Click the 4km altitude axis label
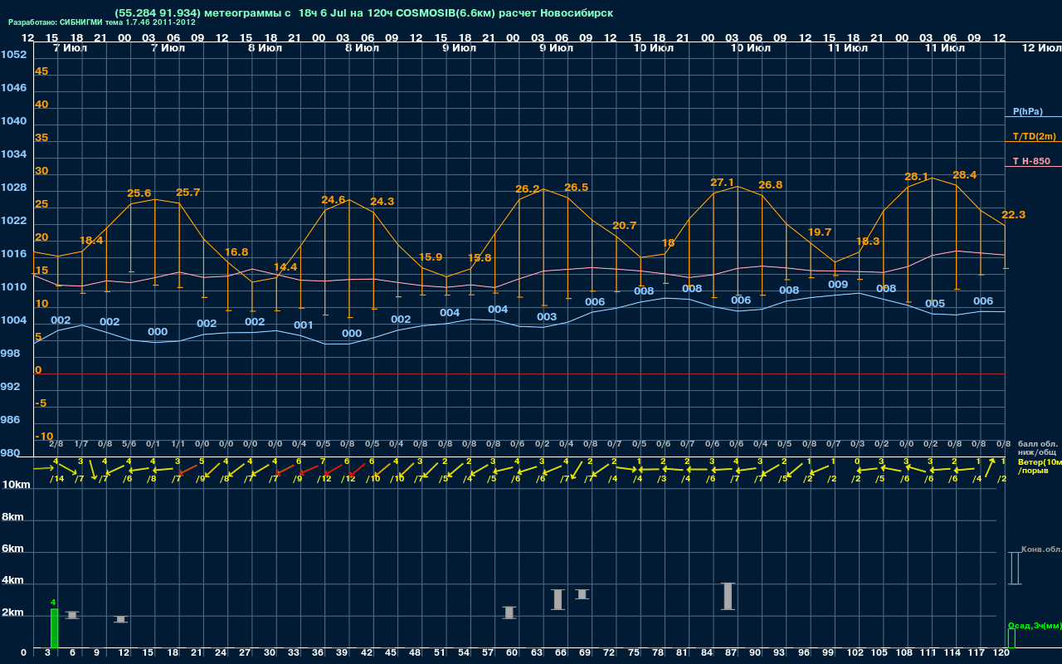Image resolution: width=1062 pixels, height=664 pixels. pos(12,582)
